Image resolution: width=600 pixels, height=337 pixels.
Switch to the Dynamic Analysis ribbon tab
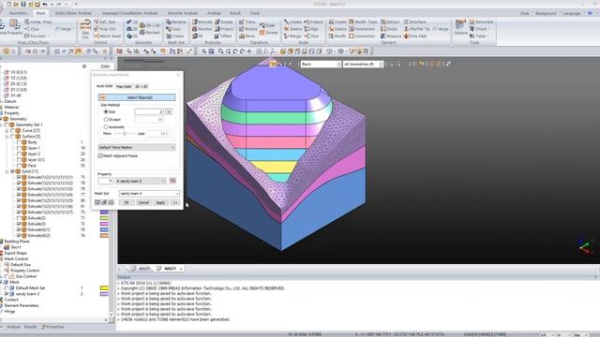(182, 13)
